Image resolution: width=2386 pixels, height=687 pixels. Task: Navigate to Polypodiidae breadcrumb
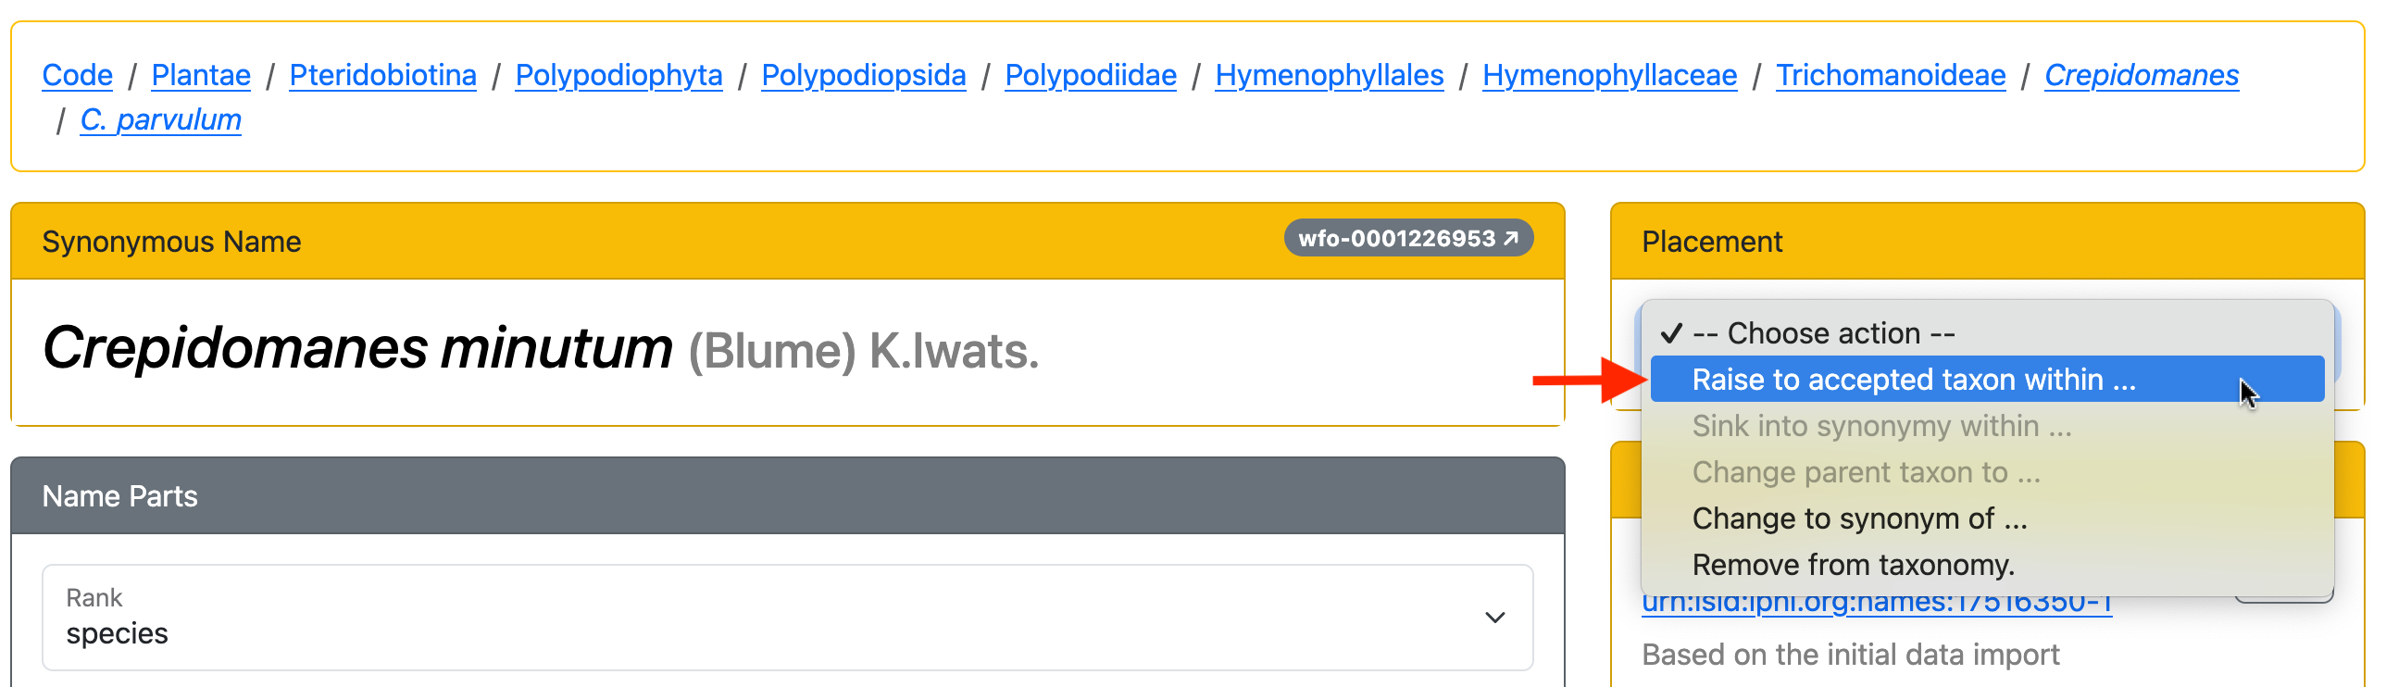tap(1090, 75)
